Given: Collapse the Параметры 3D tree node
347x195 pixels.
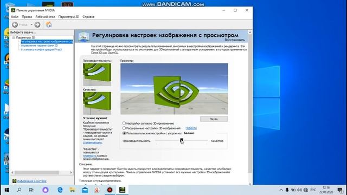Looking at the screenshot, I should (x=14, y=37).
